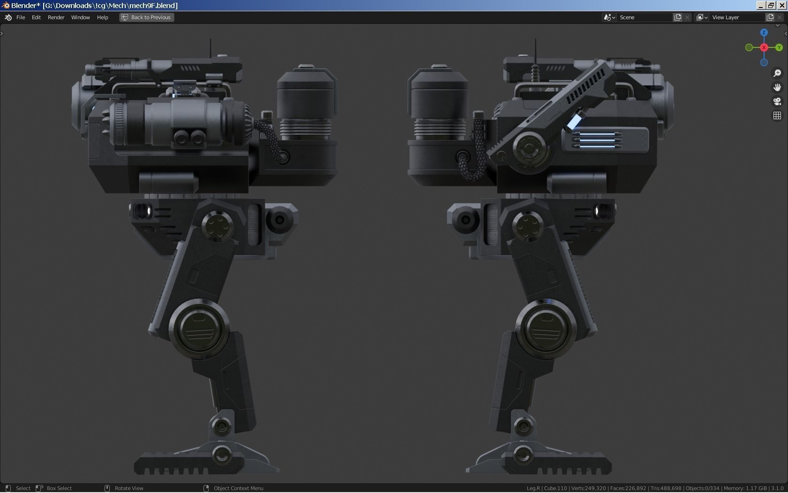Click the 'Leg.R' object name in status bar
The width and height of the screenshot is (788, 493).
pos(533,488)
